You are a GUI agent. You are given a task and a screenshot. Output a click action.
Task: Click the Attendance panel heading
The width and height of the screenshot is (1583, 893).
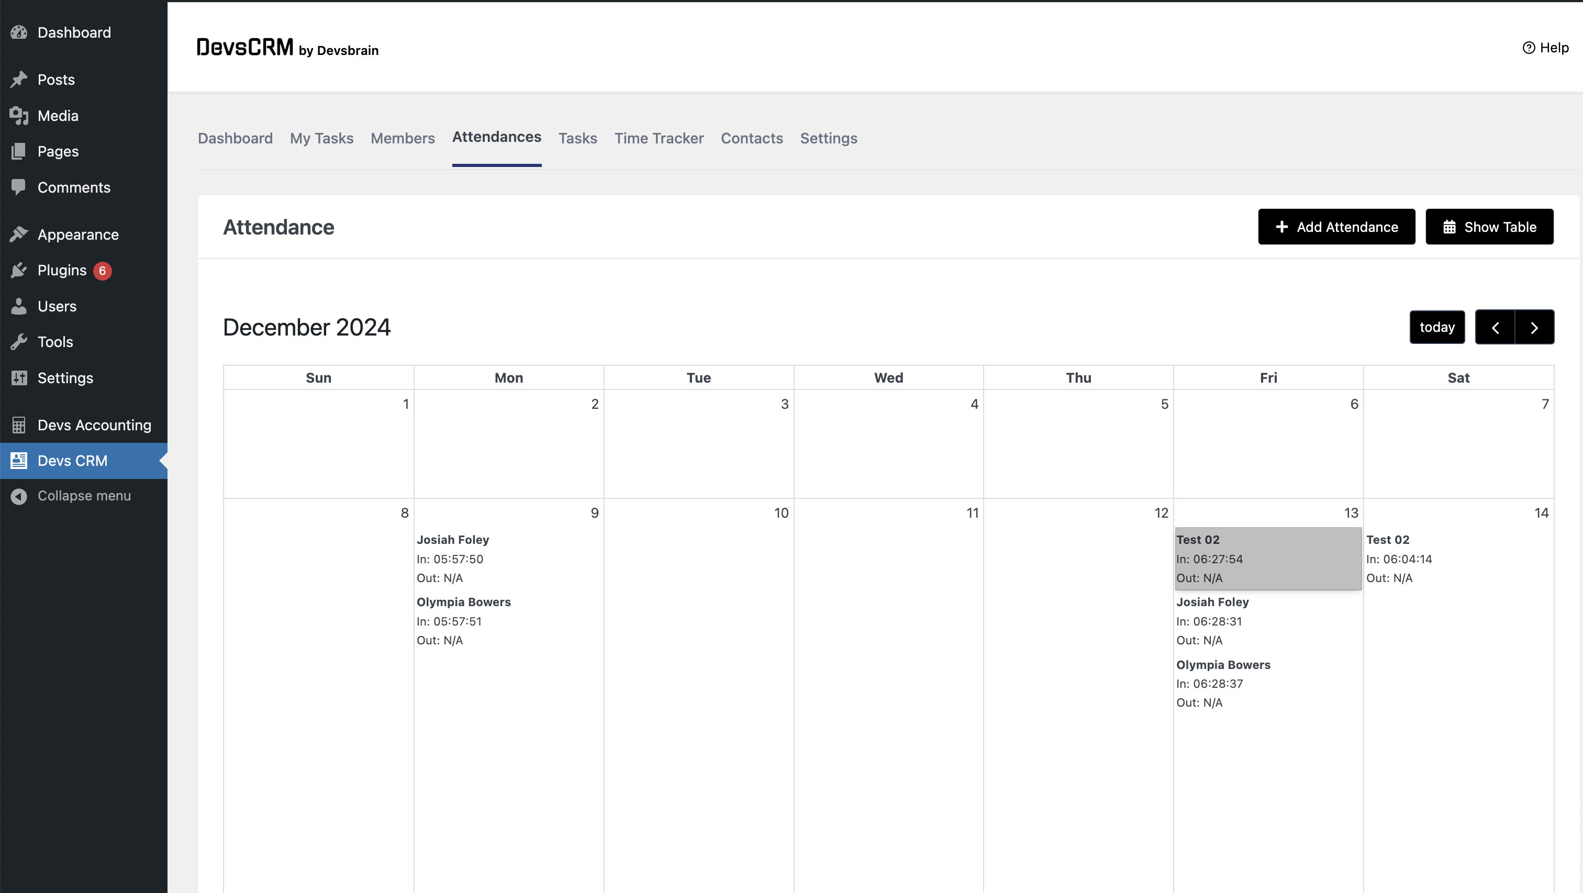tap(278, 227)
